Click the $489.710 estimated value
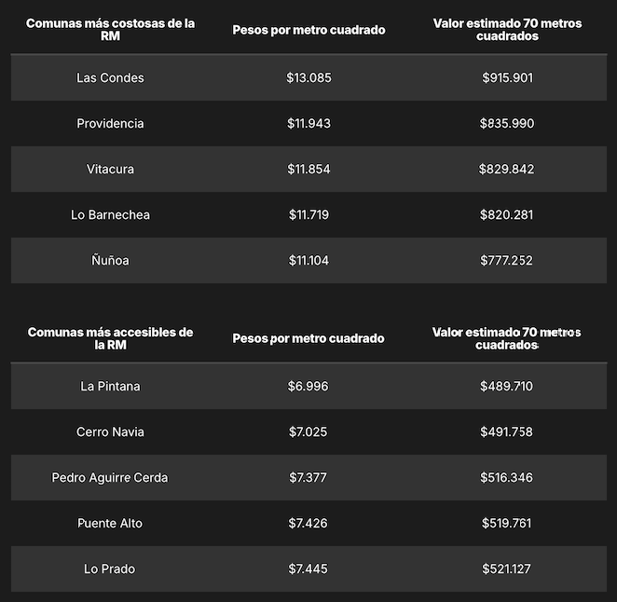This screenshot has width=617, height=602. pos(507,386)
